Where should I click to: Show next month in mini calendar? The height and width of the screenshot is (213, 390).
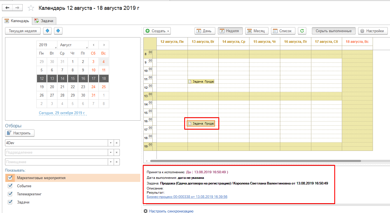tap(104, 45)
